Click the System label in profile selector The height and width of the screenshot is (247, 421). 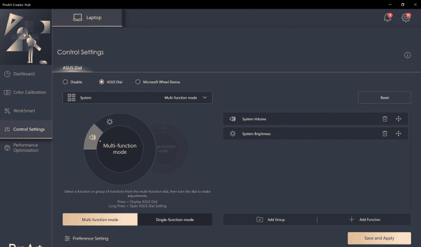[x=86, y=98]
